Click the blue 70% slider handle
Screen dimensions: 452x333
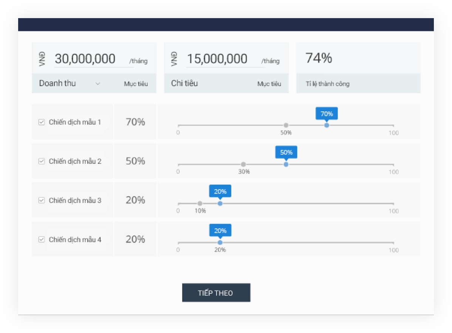coord(327,125)
